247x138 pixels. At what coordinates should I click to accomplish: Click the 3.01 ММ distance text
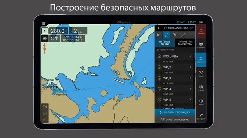click(x=168, y=94)
